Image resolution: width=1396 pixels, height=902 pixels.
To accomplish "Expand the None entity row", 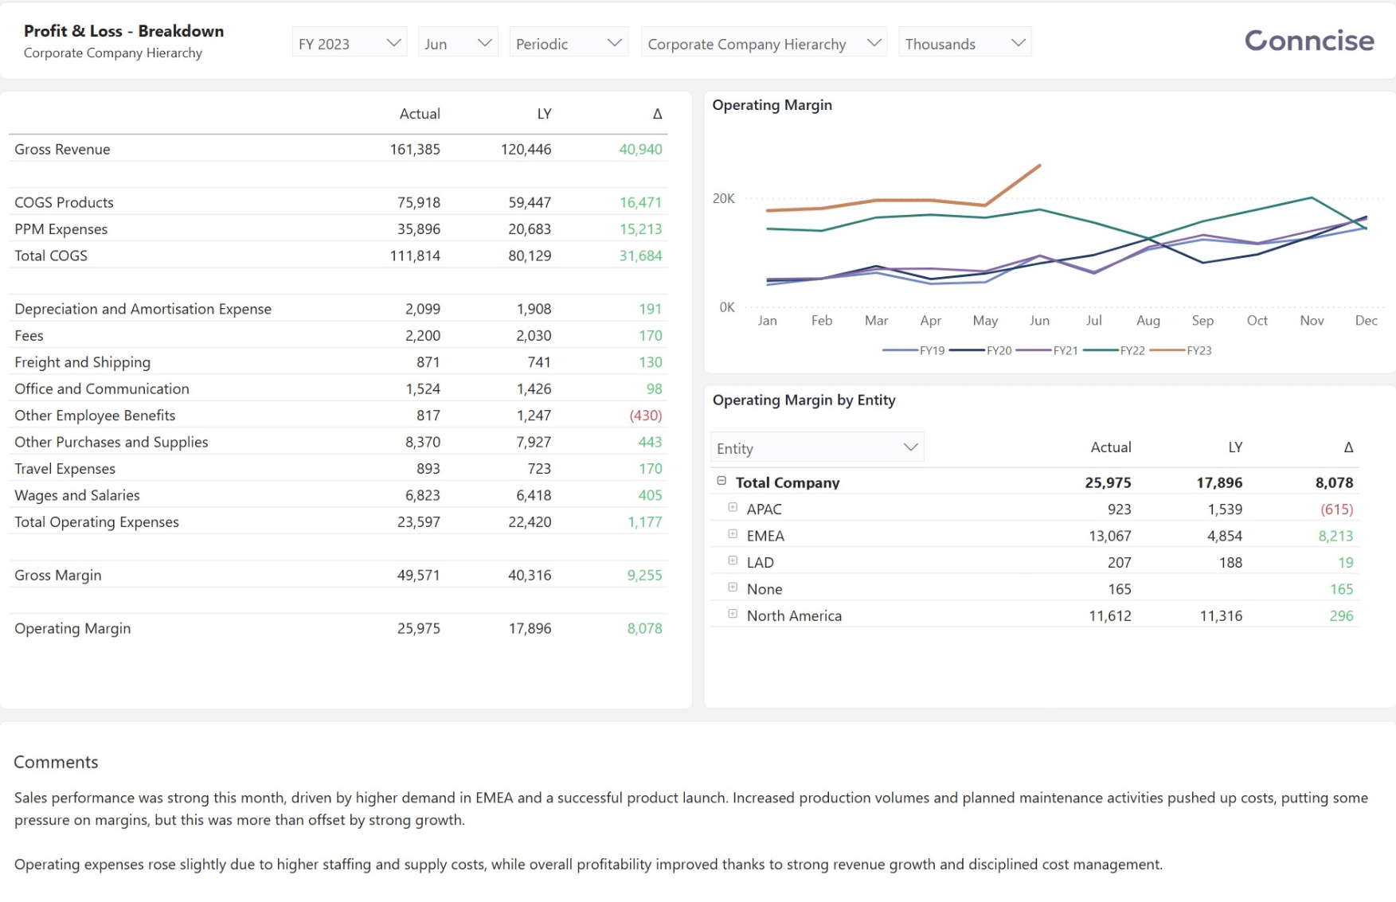I will (x=733, y=588).
